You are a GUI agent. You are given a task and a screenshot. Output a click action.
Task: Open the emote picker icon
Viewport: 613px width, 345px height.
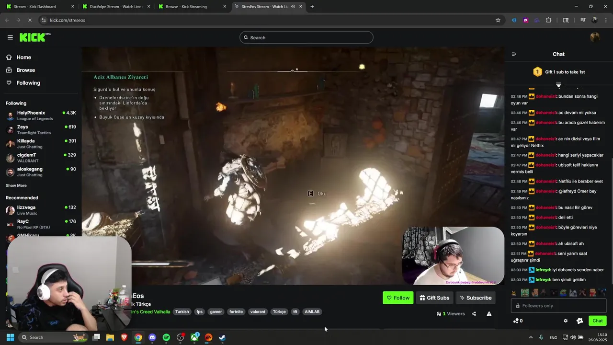coord(579,321)
